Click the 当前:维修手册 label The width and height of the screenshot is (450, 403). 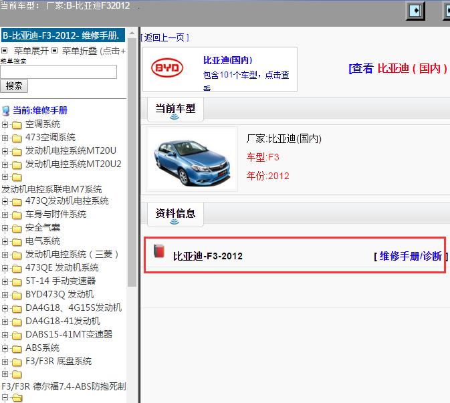(x=40, y=110)
